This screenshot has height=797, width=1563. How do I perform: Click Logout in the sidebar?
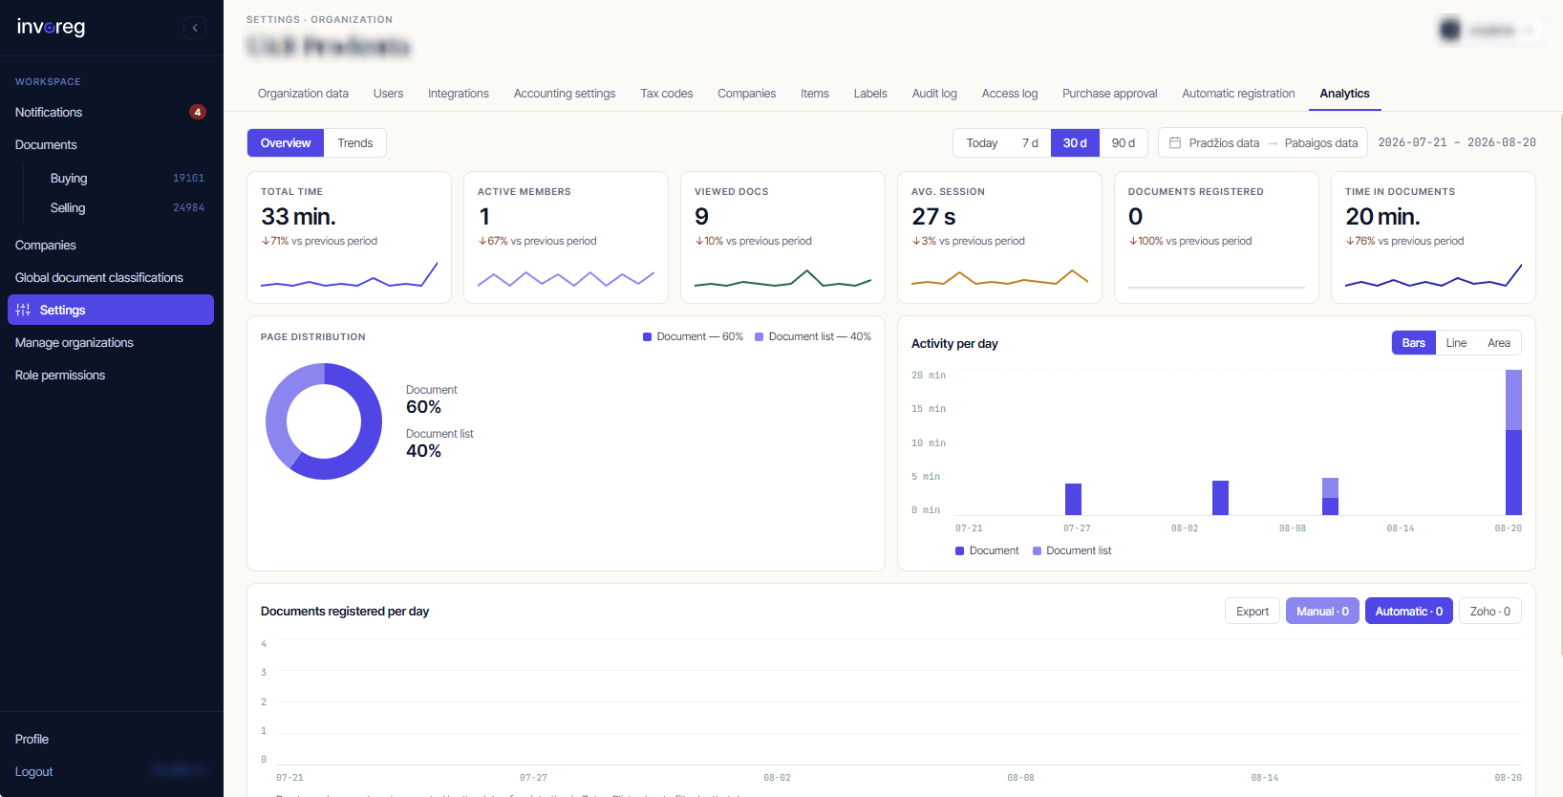tap(33, 771)
